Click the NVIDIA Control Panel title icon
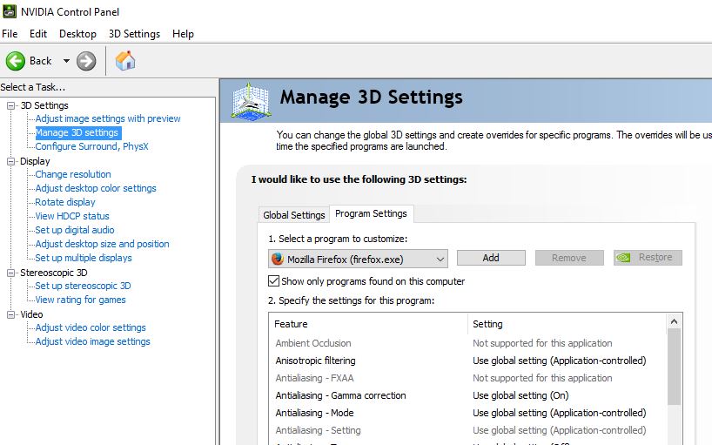Image resolution: width=712 pixels, height=445 pixels. pos(10,11)
